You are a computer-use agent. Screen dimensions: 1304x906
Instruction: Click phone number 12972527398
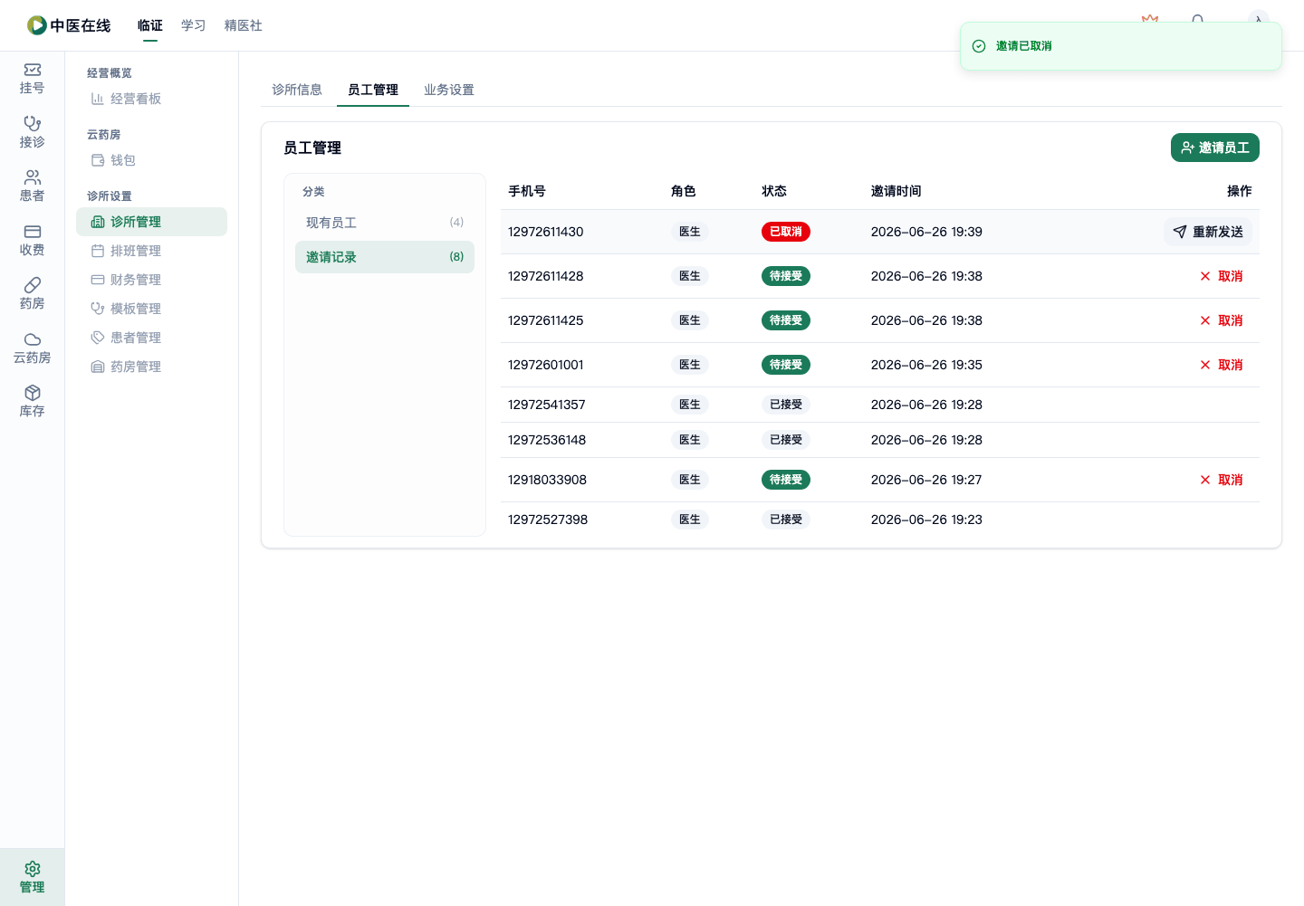(x=548, y=520)
